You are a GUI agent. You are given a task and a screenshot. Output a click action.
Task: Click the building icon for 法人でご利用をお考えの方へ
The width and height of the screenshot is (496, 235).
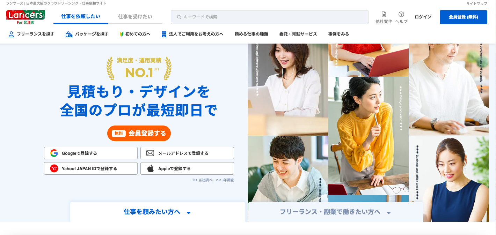(x=164, y=34)
